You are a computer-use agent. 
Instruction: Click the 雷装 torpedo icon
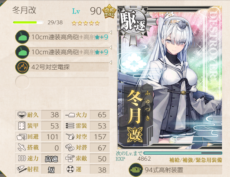point(70,126)
